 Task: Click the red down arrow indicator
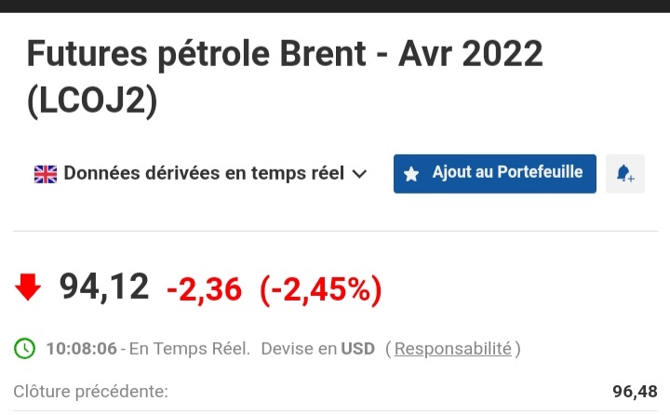(x=29, y=288)
